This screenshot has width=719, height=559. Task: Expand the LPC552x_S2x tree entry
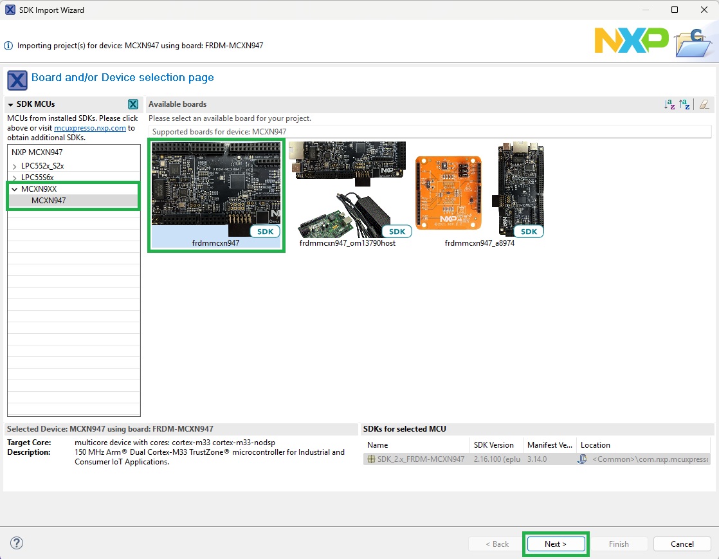coord(15,165)
